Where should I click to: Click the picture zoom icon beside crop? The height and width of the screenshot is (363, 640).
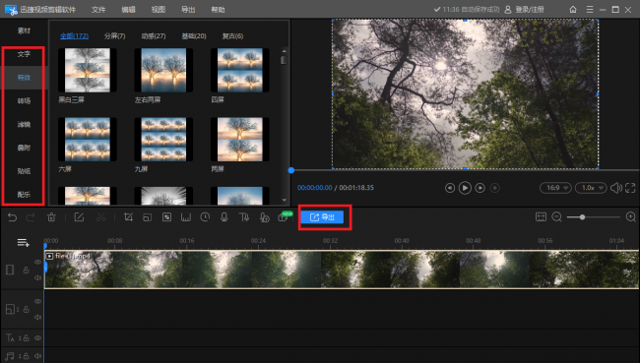[x=148, y=217]
